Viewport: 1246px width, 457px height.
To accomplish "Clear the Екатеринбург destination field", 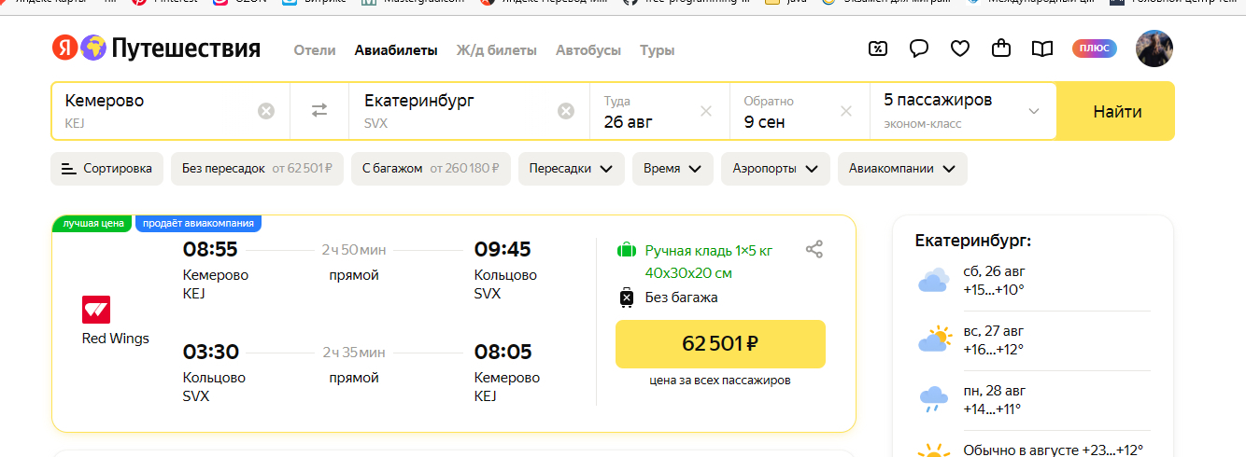I will pyautogui.click(x=566, y=111).
